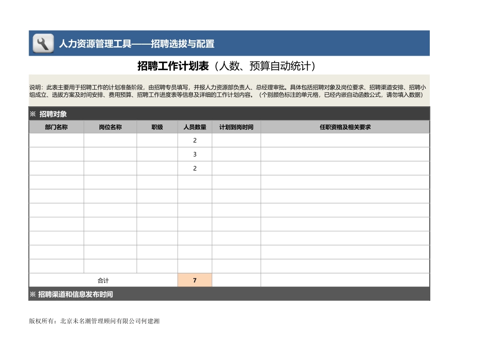Select the 计划到岗时间 column header
The height and width of the screenshot is (337, 477).
(236, 127)
